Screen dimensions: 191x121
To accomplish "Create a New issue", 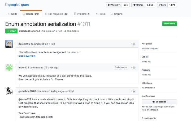I will (170, 24).
